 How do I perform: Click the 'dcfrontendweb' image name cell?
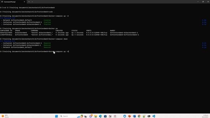22,35
